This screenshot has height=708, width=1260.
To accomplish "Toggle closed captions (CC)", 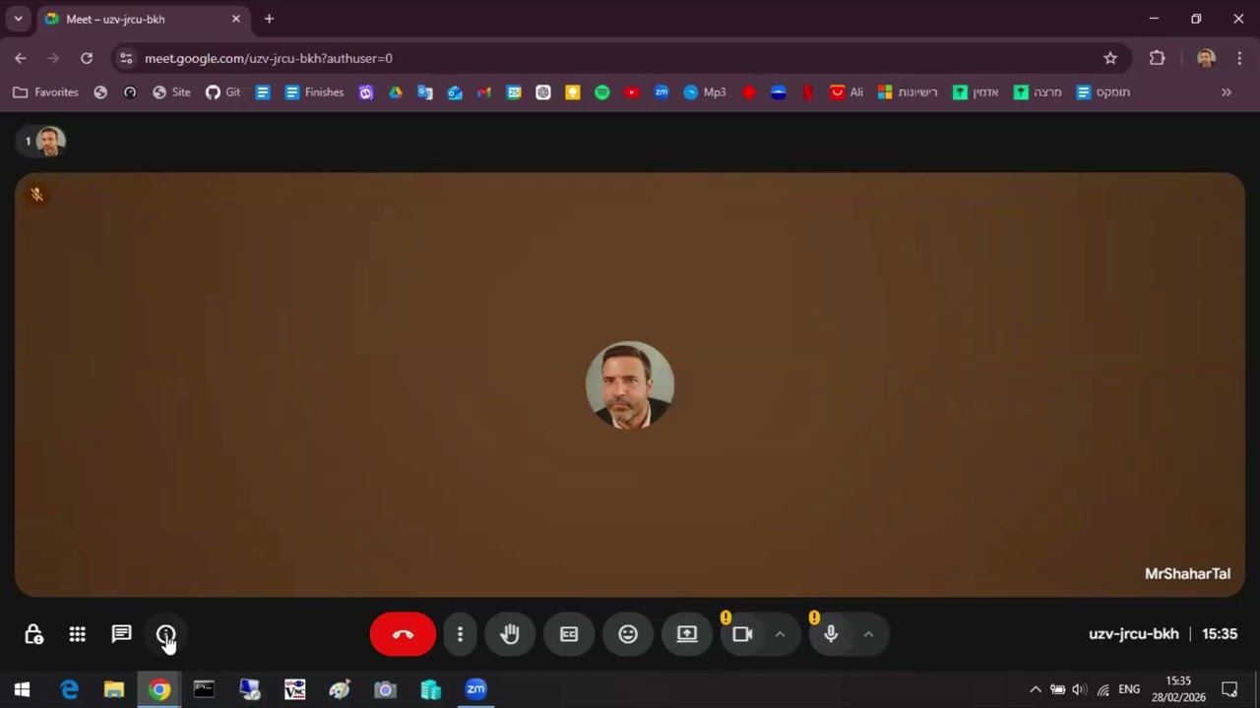I will pos(569,634).
